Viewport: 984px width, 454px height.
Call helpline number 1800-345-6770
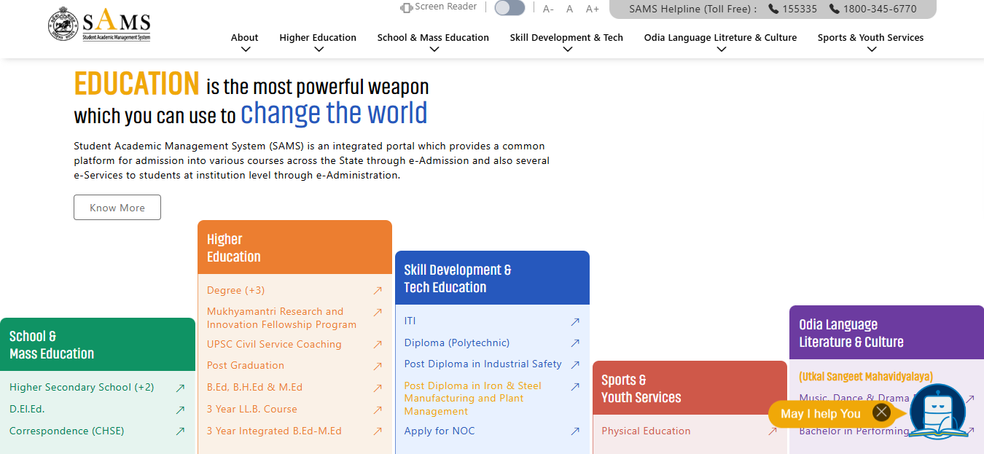[880, 9]
